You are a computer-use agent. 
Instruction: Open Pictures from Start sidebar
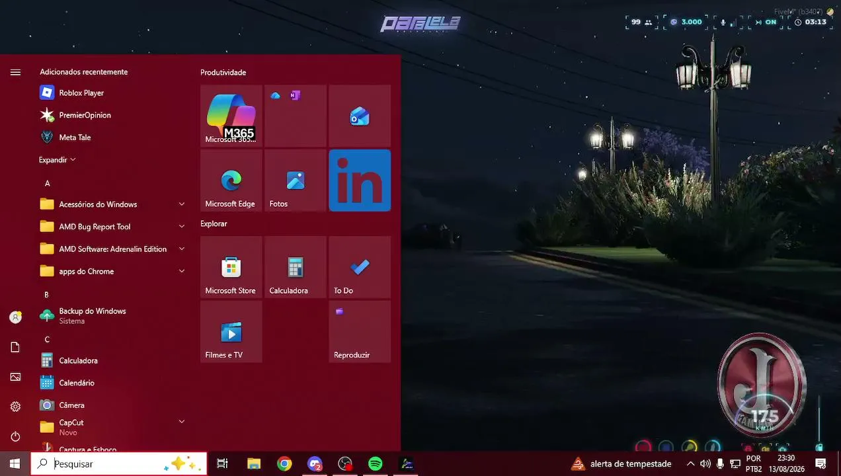[15, 377]
